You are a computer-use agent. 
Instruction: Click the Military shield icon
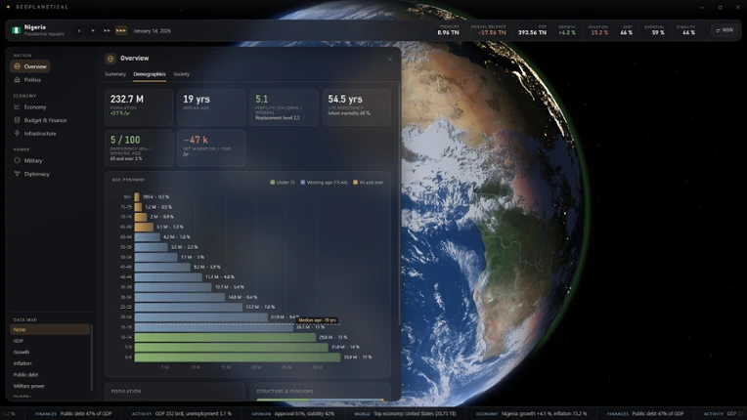point(18,161)
